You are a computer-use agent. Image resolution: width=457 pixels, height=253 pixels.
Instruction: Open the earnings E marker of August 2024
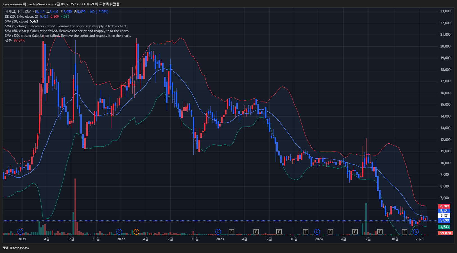click(x=380, y=232)
